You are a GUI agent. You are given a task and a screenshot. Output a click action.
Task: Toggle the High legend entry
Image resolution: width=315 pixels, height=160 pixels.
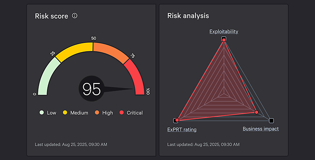(104, 113)
